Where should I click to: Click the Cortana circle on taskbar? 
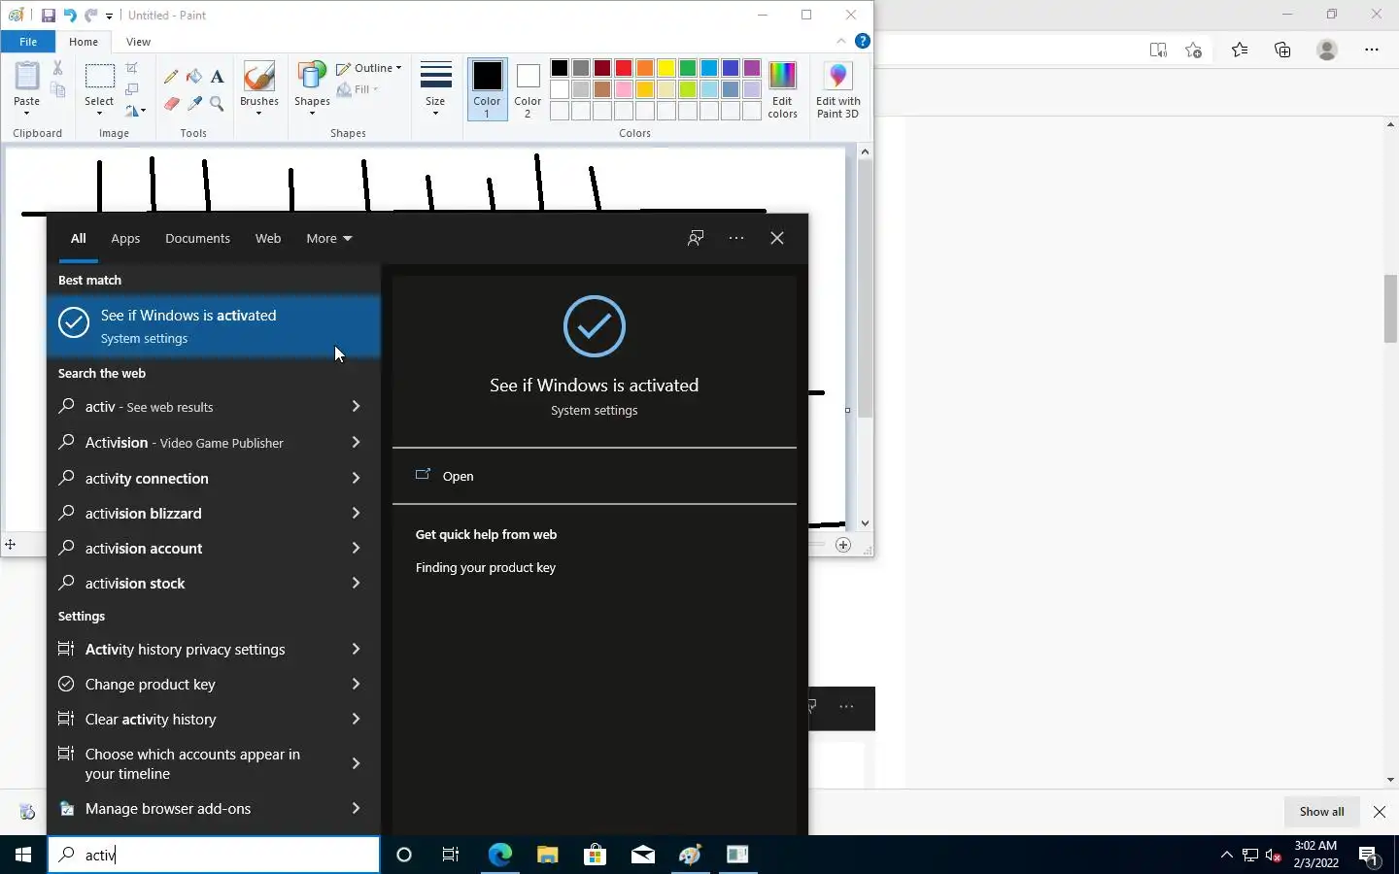[x=404, y=855]
